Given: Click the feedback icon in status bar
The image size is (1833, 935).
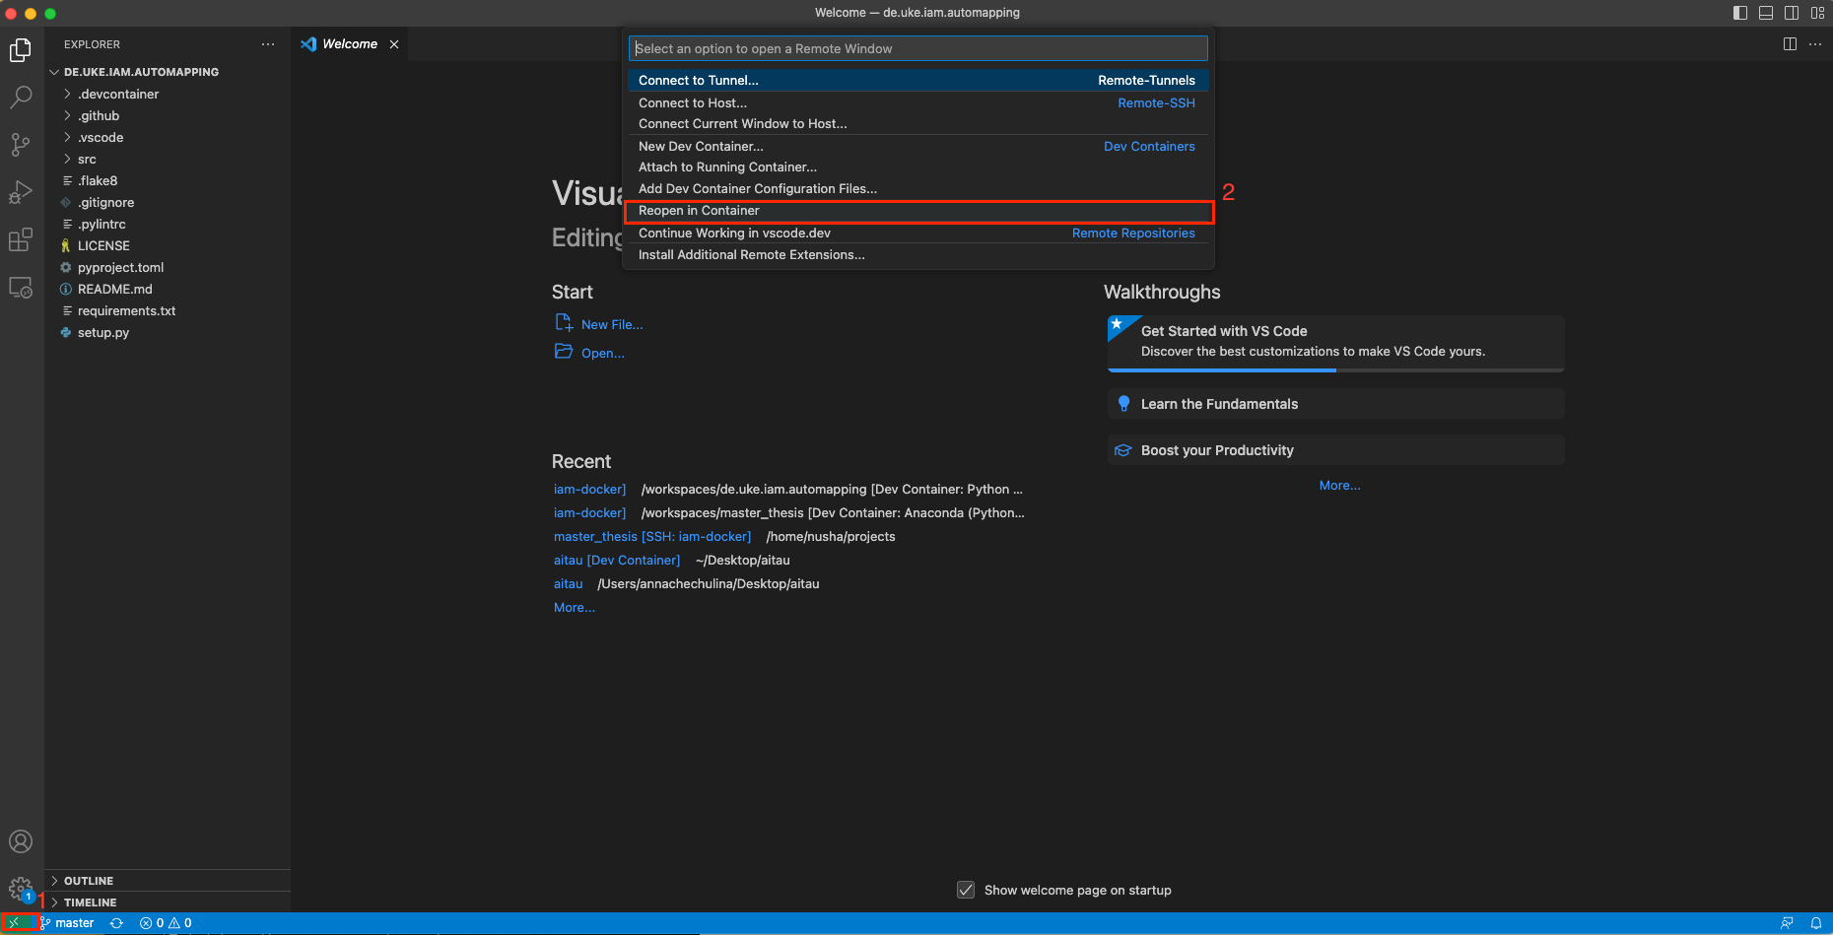Looking at the screenshot, I should coord(1787,923).
